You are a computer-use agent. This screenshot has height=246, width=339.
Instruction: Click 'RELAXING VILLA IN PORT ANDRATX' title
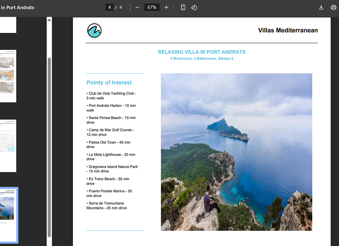(202, 52)
